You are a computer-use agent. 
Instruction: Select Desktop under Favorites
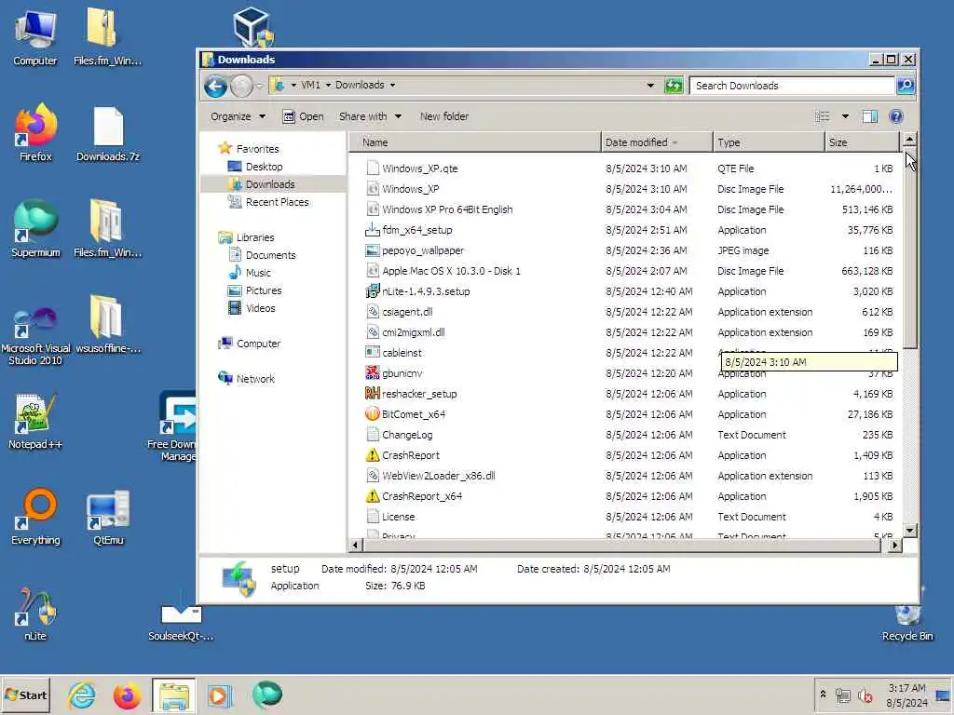(264, 167)
